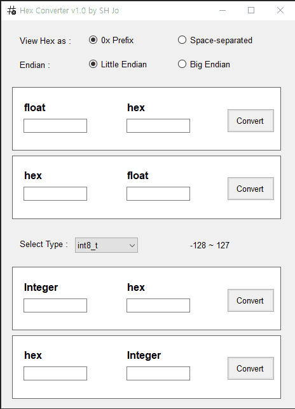This screenshot has height=409, width=295.
Task: Click Convert in the float-to-hex section
Action: click(x=250, y=121)
